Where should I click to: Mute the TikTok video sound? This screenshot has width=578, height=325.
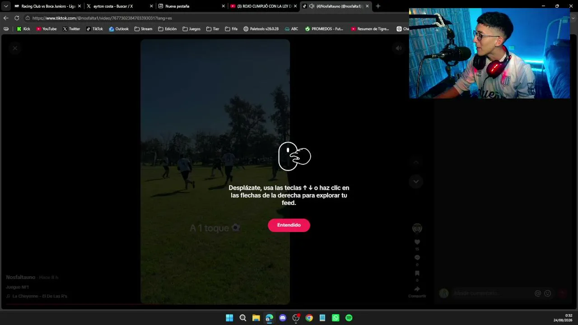tap(398, 48)
